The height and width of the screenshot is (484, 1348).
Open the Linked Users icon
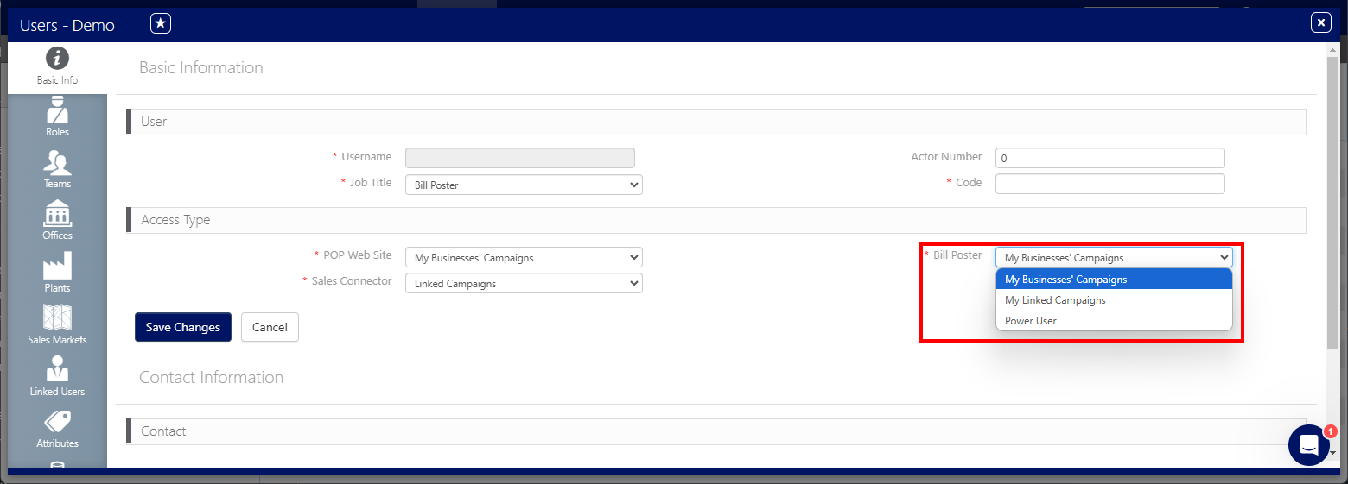point(57,371)
